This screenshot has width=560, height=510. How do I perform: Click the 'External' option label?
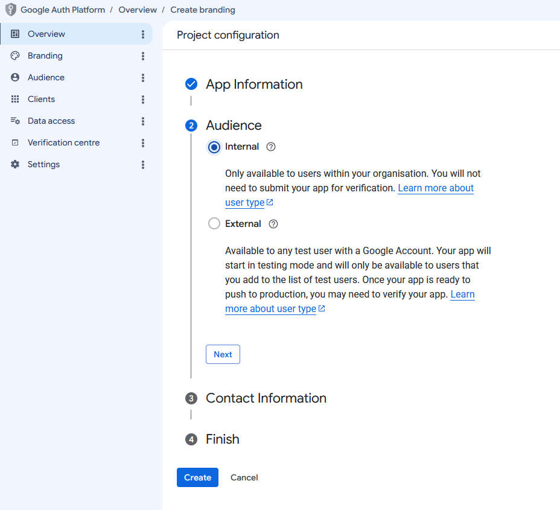point(243,224)
